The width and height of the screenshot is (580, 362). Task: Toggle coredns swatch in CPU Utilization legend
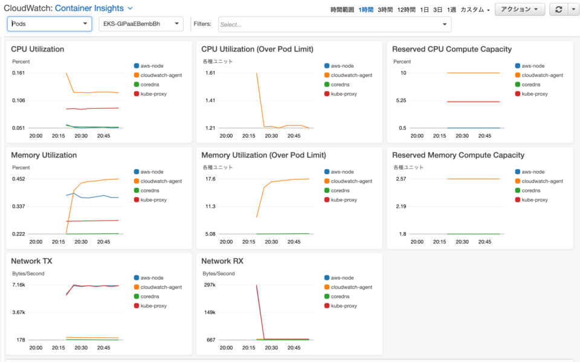[x=137, y=85]
